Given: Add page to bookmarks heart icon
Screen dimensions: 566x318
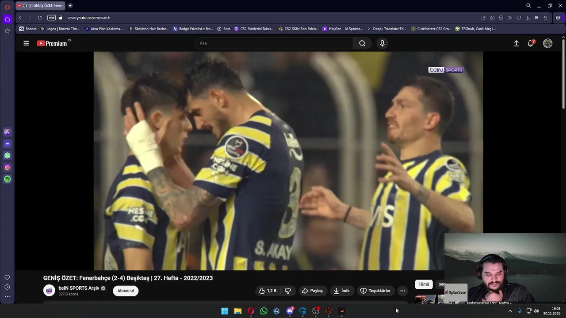Looking at the screenshot, I should (x=519, y=18).
